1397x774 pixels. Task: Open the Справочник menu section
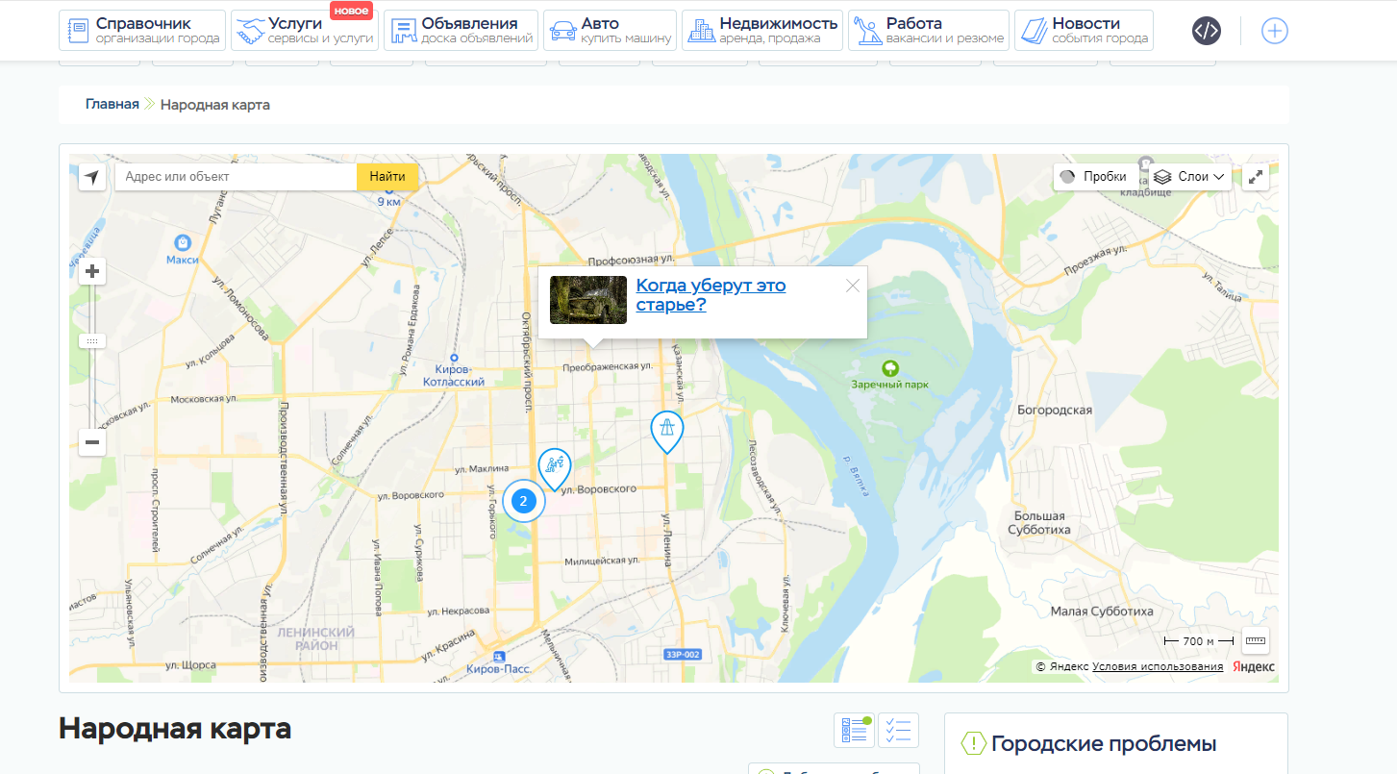point(142,31)
